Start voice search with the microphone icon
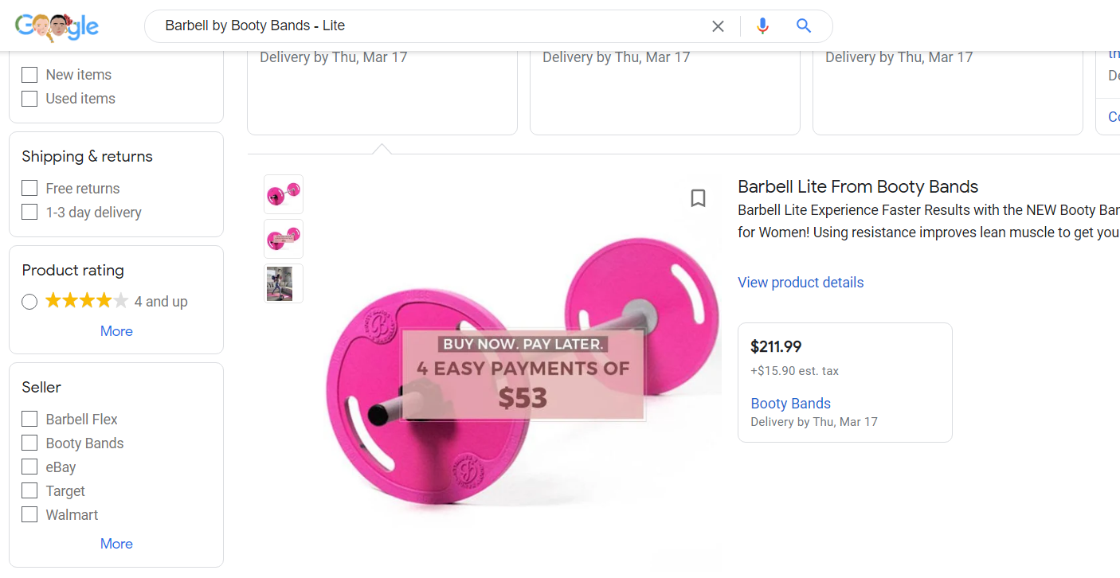This screenshot has width=1120, height=578. [762, 26]
